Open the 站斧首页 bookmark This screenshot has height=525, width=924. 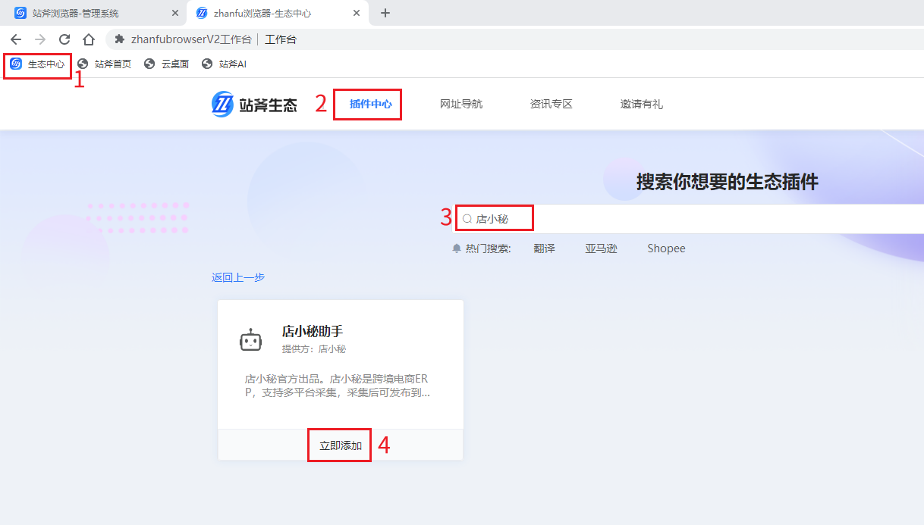(104, 64)
